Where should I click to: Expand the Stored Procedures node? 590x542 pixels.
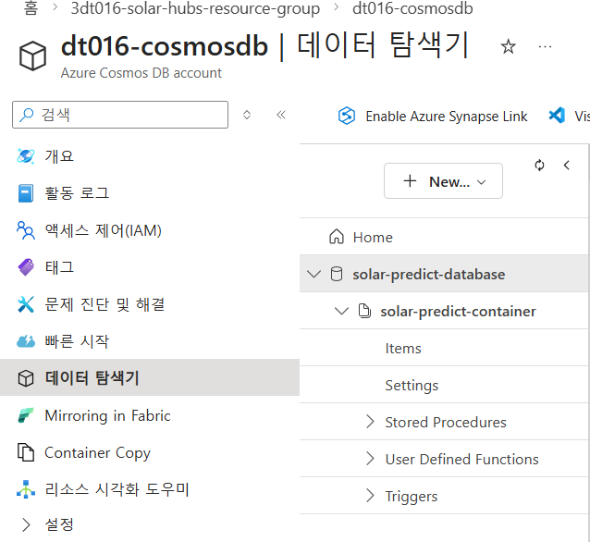[x=370, y=423]
